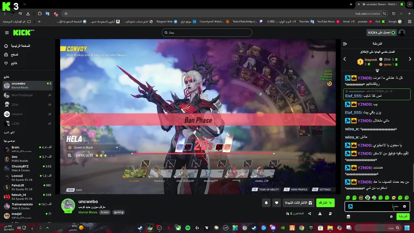Go to the previous leaderboard page arrow
The height and width of the screenshot is (233, 414).
[344, 59]
